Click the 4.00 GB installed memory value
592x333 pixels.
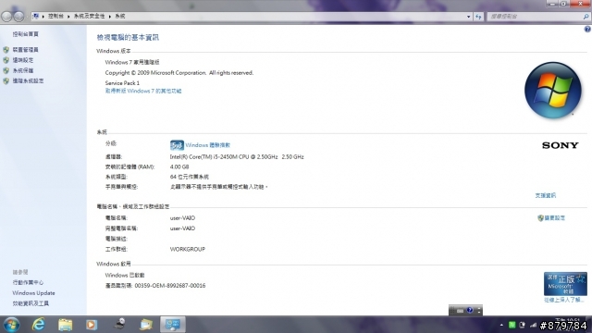coord(179,166)
